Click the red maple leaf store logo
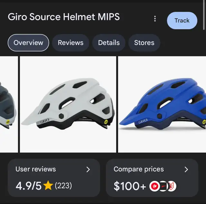This screenshot has width=206, height=204. click(x=154, y=186)
